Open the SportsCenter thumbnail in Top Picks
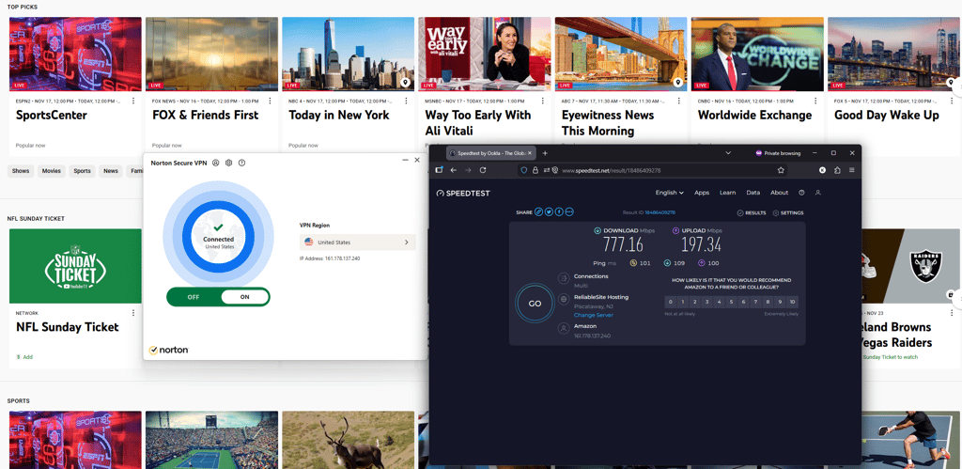962x469 pixels. tap(75, 54)
